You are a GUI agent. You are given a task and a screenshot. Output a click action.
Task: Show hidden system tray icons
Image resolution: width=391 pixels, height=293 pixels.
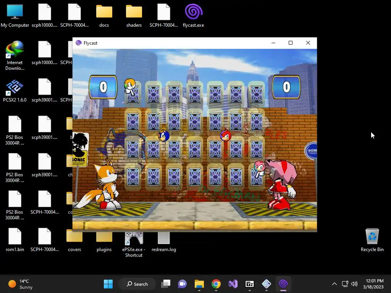[334, 284]
